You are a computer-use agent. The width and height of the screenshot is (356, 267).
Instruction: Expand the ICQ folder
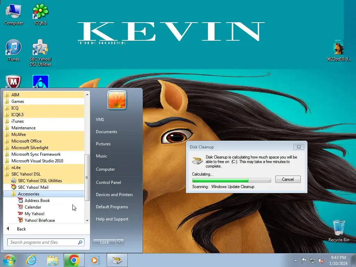44,108
